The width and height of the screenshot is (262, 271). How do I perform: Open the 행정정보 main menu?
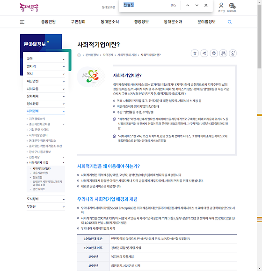point(141,22)
